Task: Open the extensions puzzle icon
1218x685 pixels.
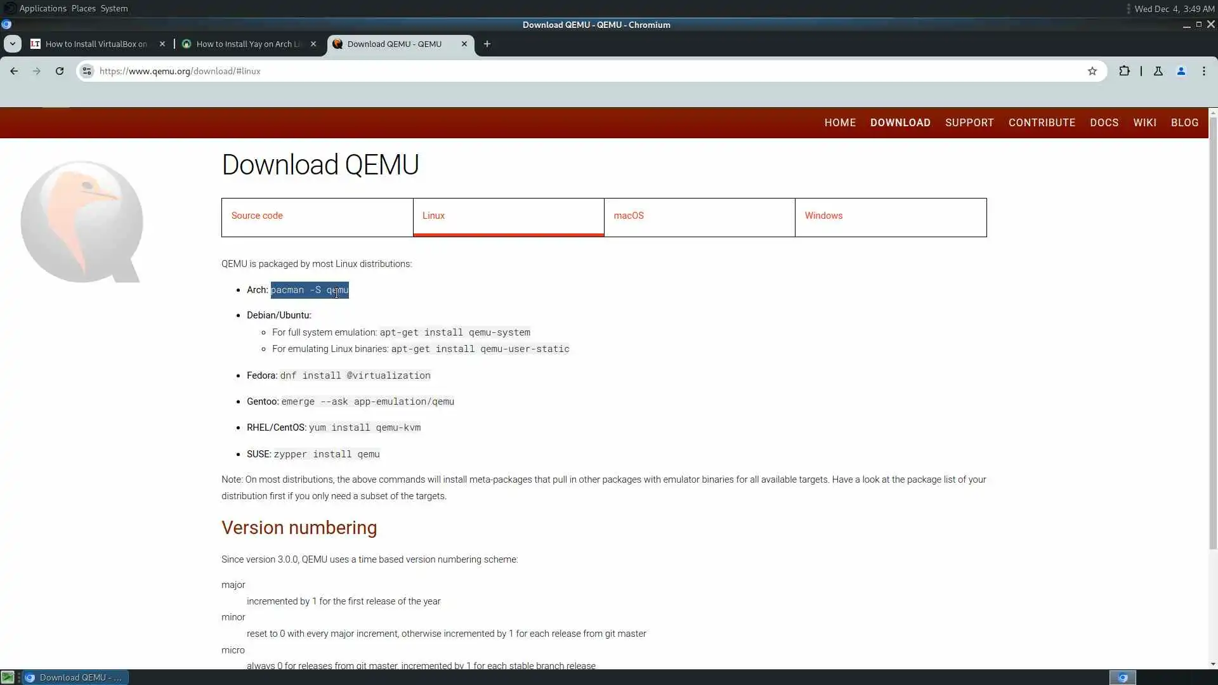Action: (x=1124, y=71)
